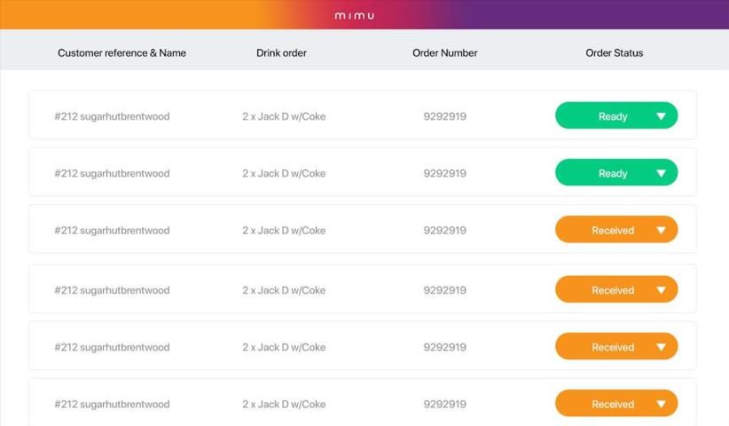Viewport: 729px width, 426px height.
Task: Open the fourth row's Received status dropdown
Action: [x=615, y=290]
